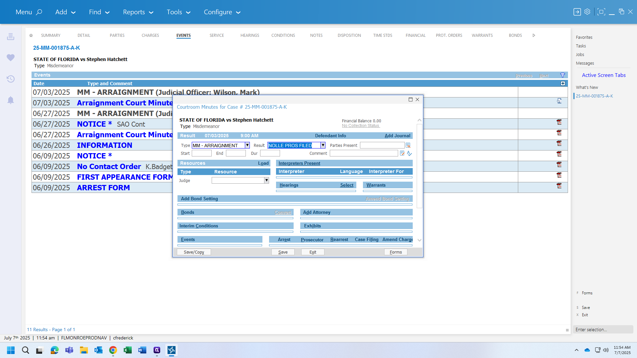Expand the Tools menu

[x=178, y=12]
